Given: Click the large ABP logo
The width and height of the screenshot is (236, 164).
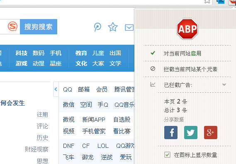Looking at the screenshot, I should click(x=187, y=29).
